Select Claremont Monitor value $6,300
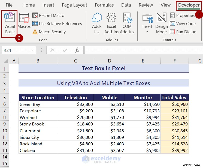 [x=143, y=131]
